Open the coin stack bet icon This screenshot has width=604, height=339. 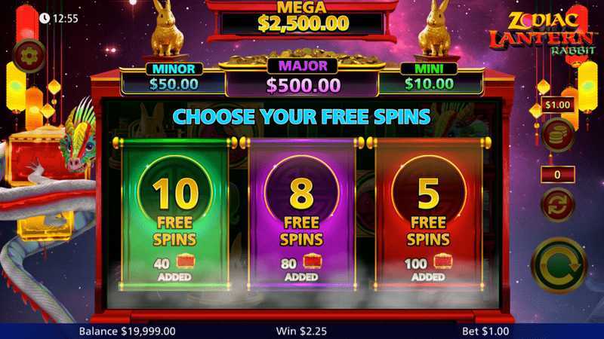click(x=557, y=135)
